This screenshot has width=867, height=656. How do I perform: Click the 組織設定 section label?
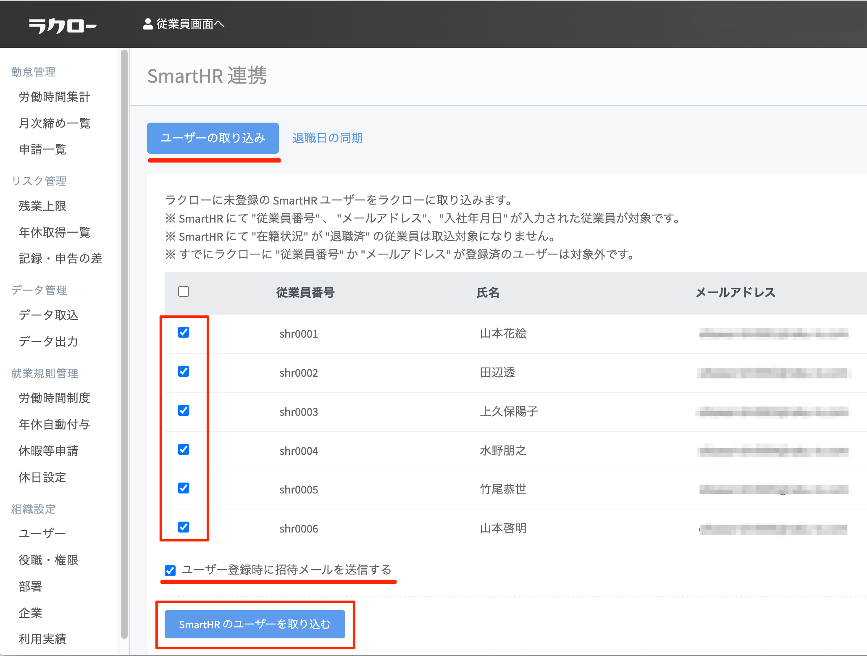coord(33,509)
